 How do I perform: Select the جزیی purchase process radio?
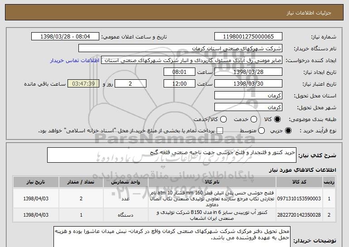tap(288, 131)
